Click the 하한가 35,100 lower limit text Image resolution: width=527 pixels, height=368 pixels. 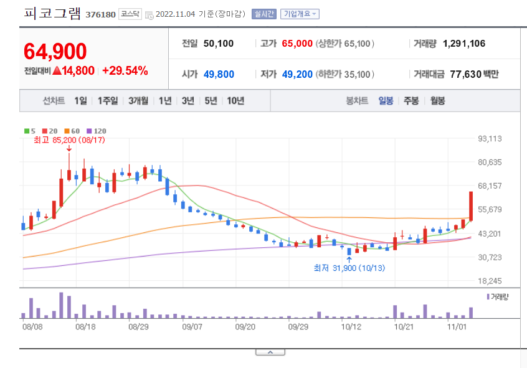(x=344, y=74)
